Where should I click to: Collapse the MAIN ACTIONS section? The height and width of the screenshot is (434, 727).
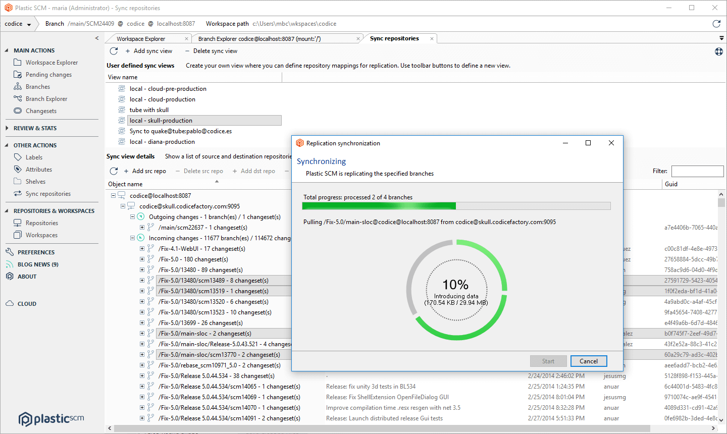click(x=7, y=50)
